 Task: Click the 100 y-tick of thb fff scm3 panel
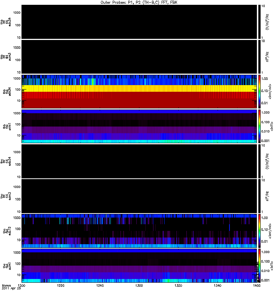(x=17, y=60)
